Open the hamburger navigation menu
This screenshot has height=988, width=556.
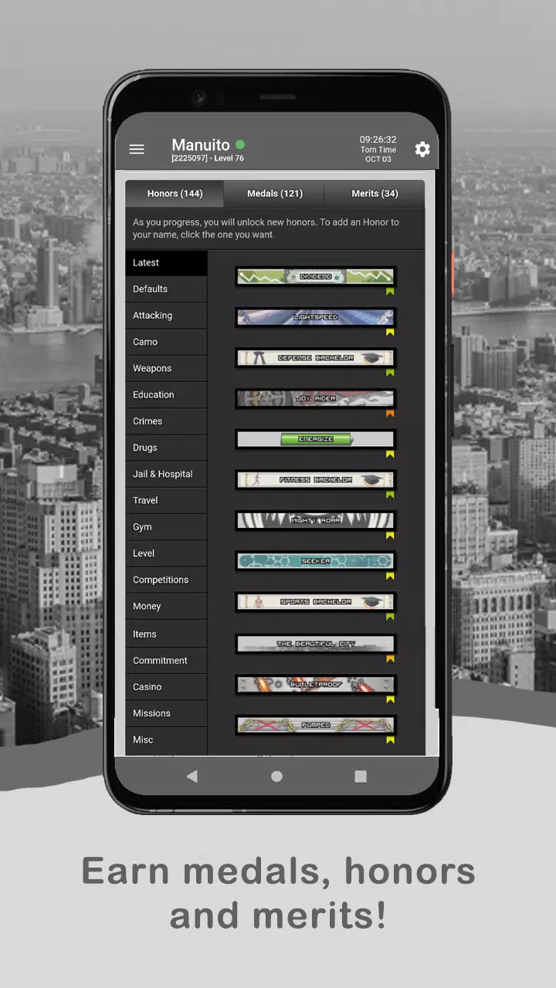point(137,150)
